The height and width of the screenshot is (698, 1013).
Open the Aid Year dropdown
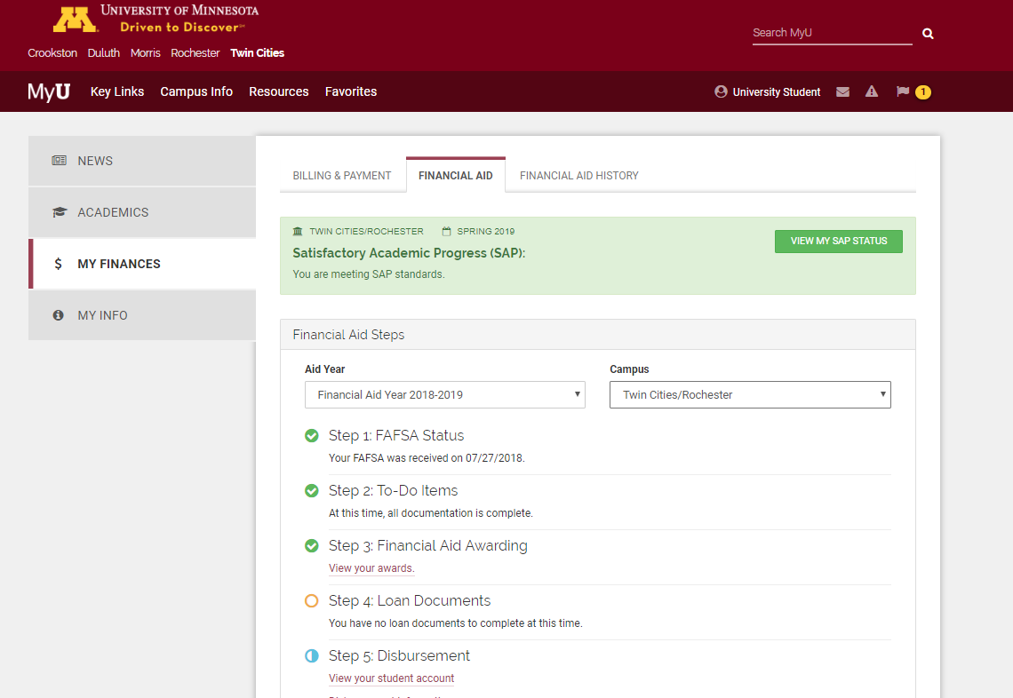445,394
